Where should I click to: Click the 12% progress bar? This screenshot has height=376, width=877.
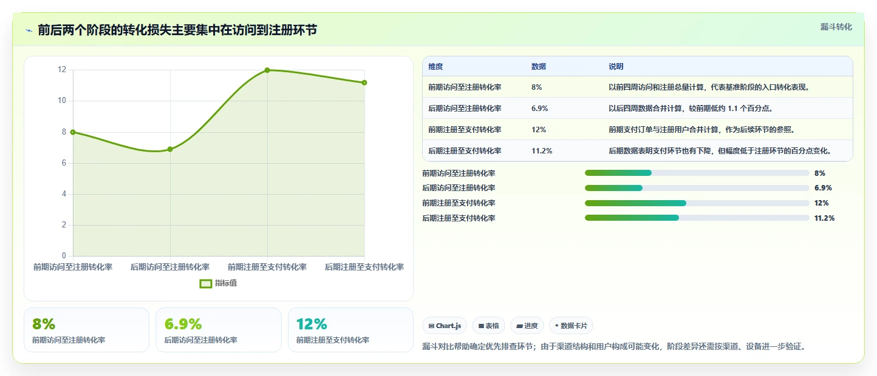(x=697, y=203)
